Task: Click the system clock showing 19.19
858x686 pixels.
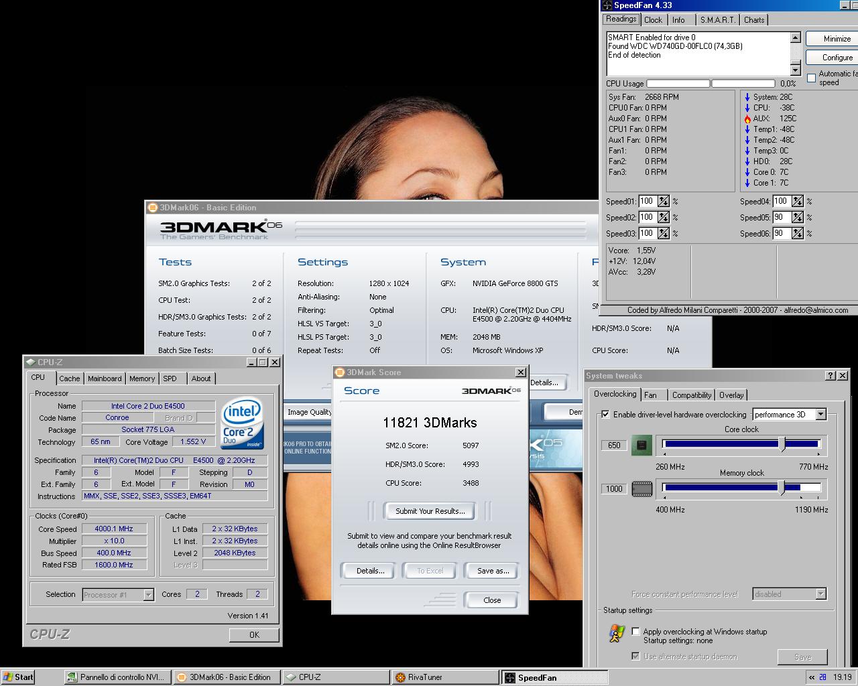Action: (x=842, y=677)
